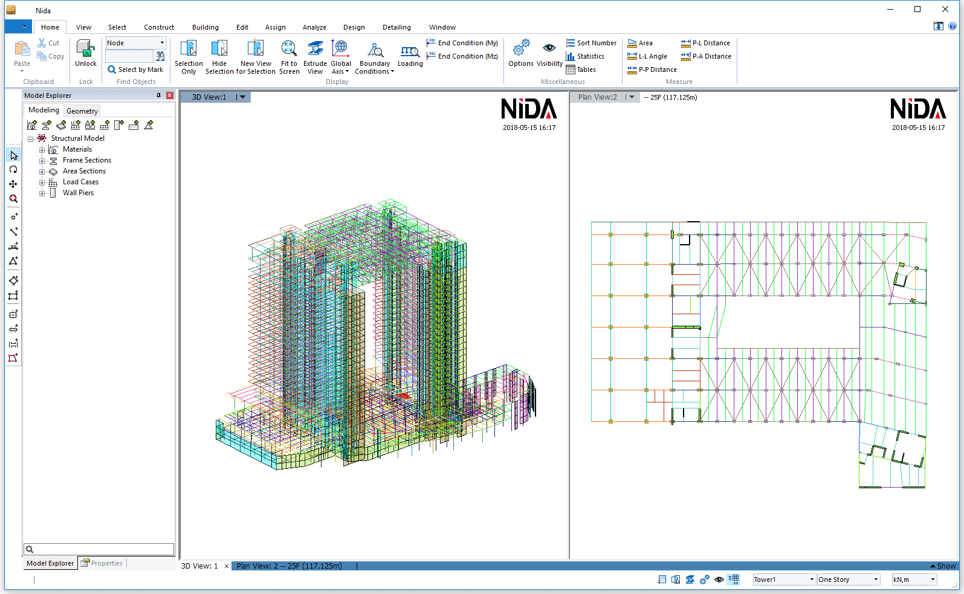Expand the Wall Piers tree node
Screen dimensions: 964x594
click(42, 193)
